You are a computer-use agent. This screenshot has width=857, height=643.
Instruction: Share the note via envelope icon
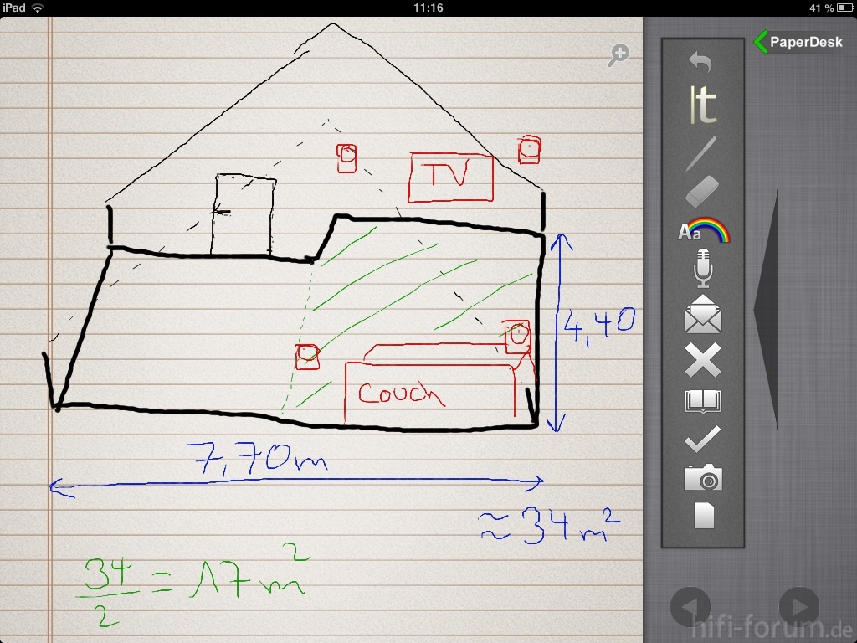(x=702, y=315)
